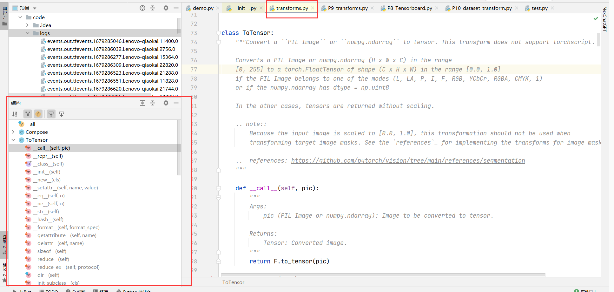Place cursor on return F.to_tensor(pic) line
This screenshot has width=614, height=292.
point(289,261)
